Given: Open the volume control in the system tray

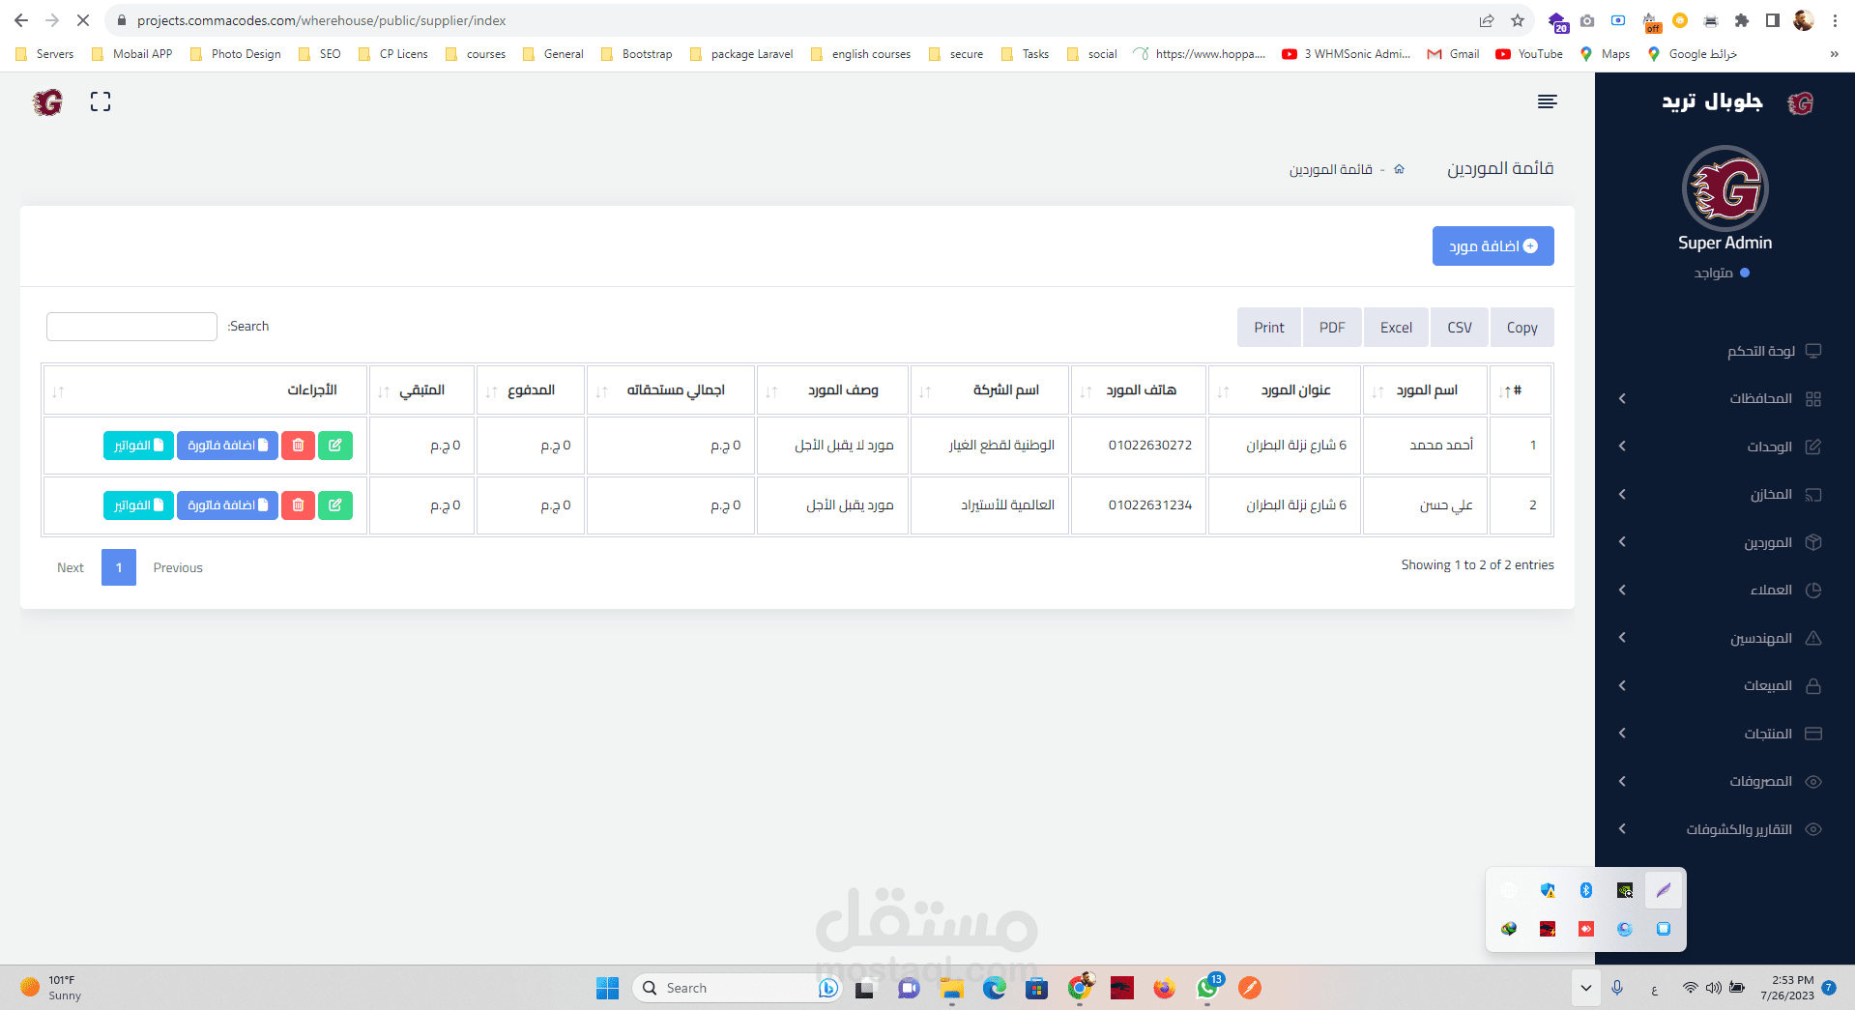Looking at the screenshot, I should (1713, 988).
